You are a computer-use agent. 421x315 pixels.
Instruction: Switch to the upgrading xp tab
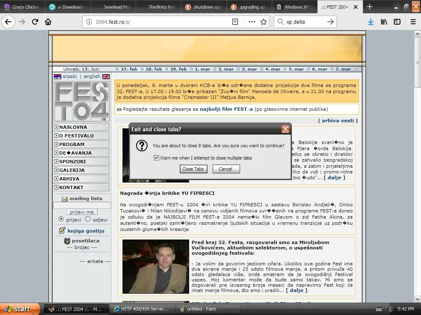[250, 7]
